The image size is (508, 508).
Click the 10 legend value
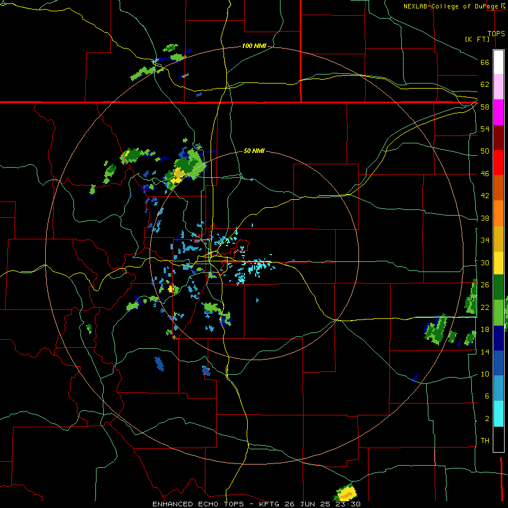(x=485, y=374)
